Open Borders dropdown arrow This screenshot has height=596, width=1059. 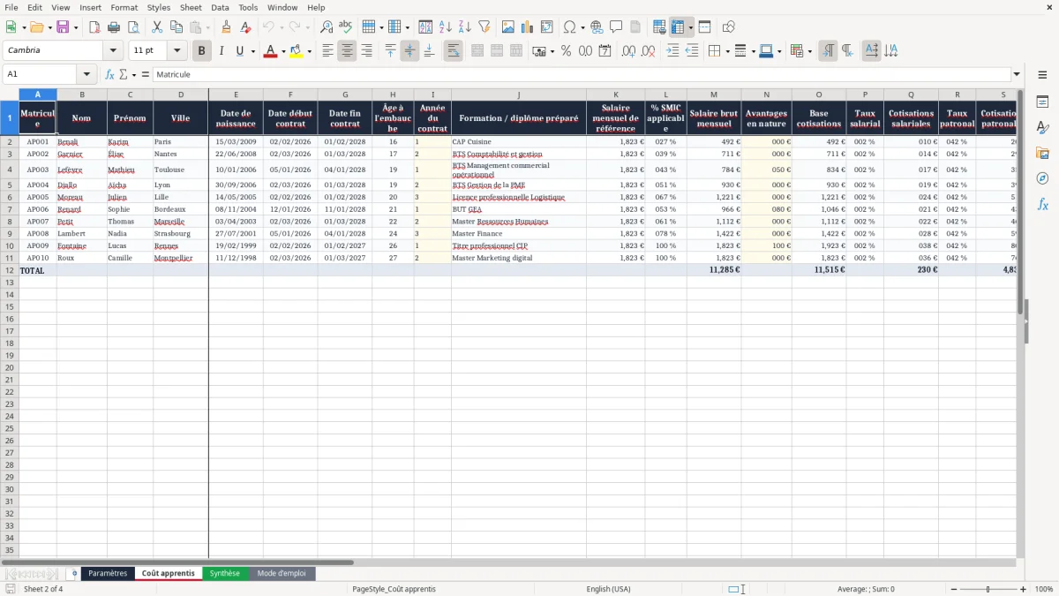pyautogui.click(x=726, y=51)
